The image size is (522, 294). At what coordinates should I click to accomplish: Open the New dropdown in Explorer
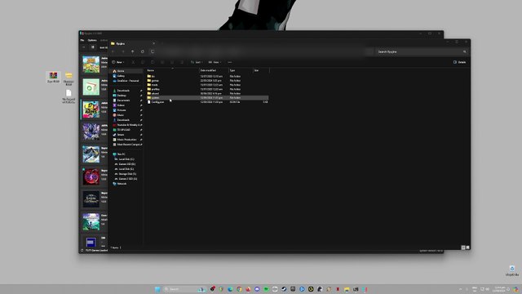118,62
